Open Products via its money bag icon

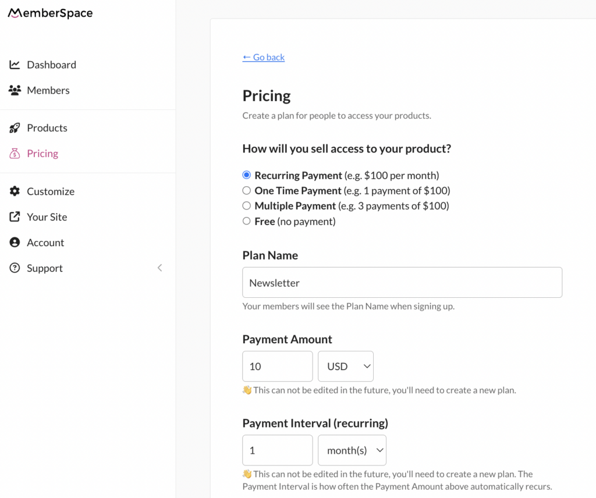click(15, 127)
